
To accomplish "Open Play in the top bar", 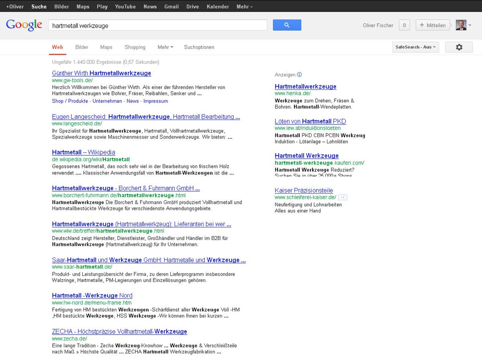I will (x=102, y=6).
